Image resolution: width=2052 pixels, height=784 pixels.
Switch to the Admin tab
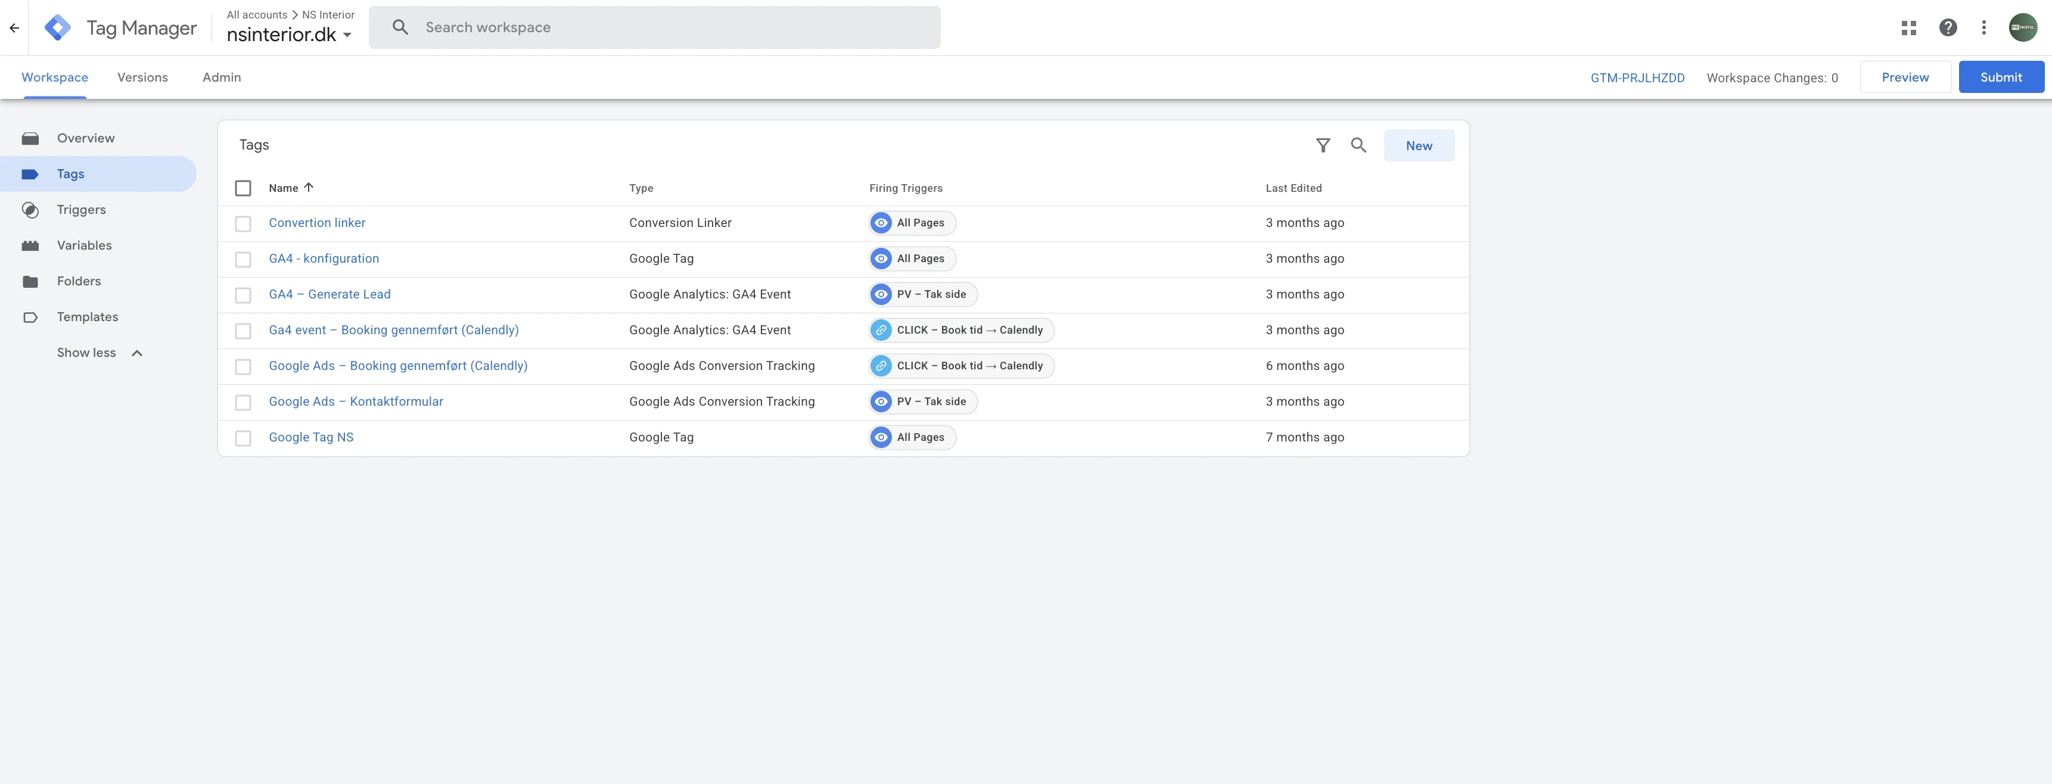pos(222,77)
